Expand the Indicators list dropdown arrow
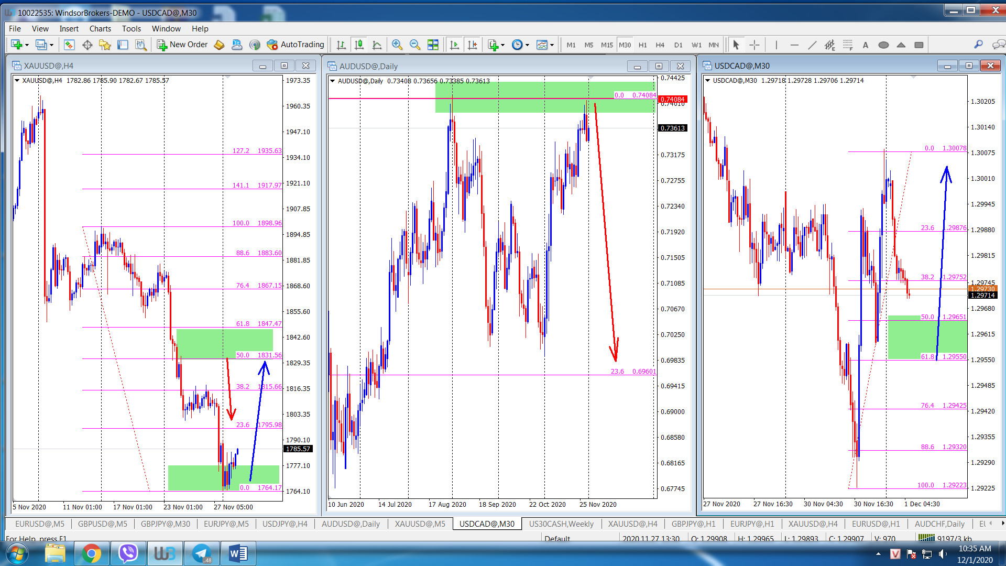 click(x=502, y=45)
